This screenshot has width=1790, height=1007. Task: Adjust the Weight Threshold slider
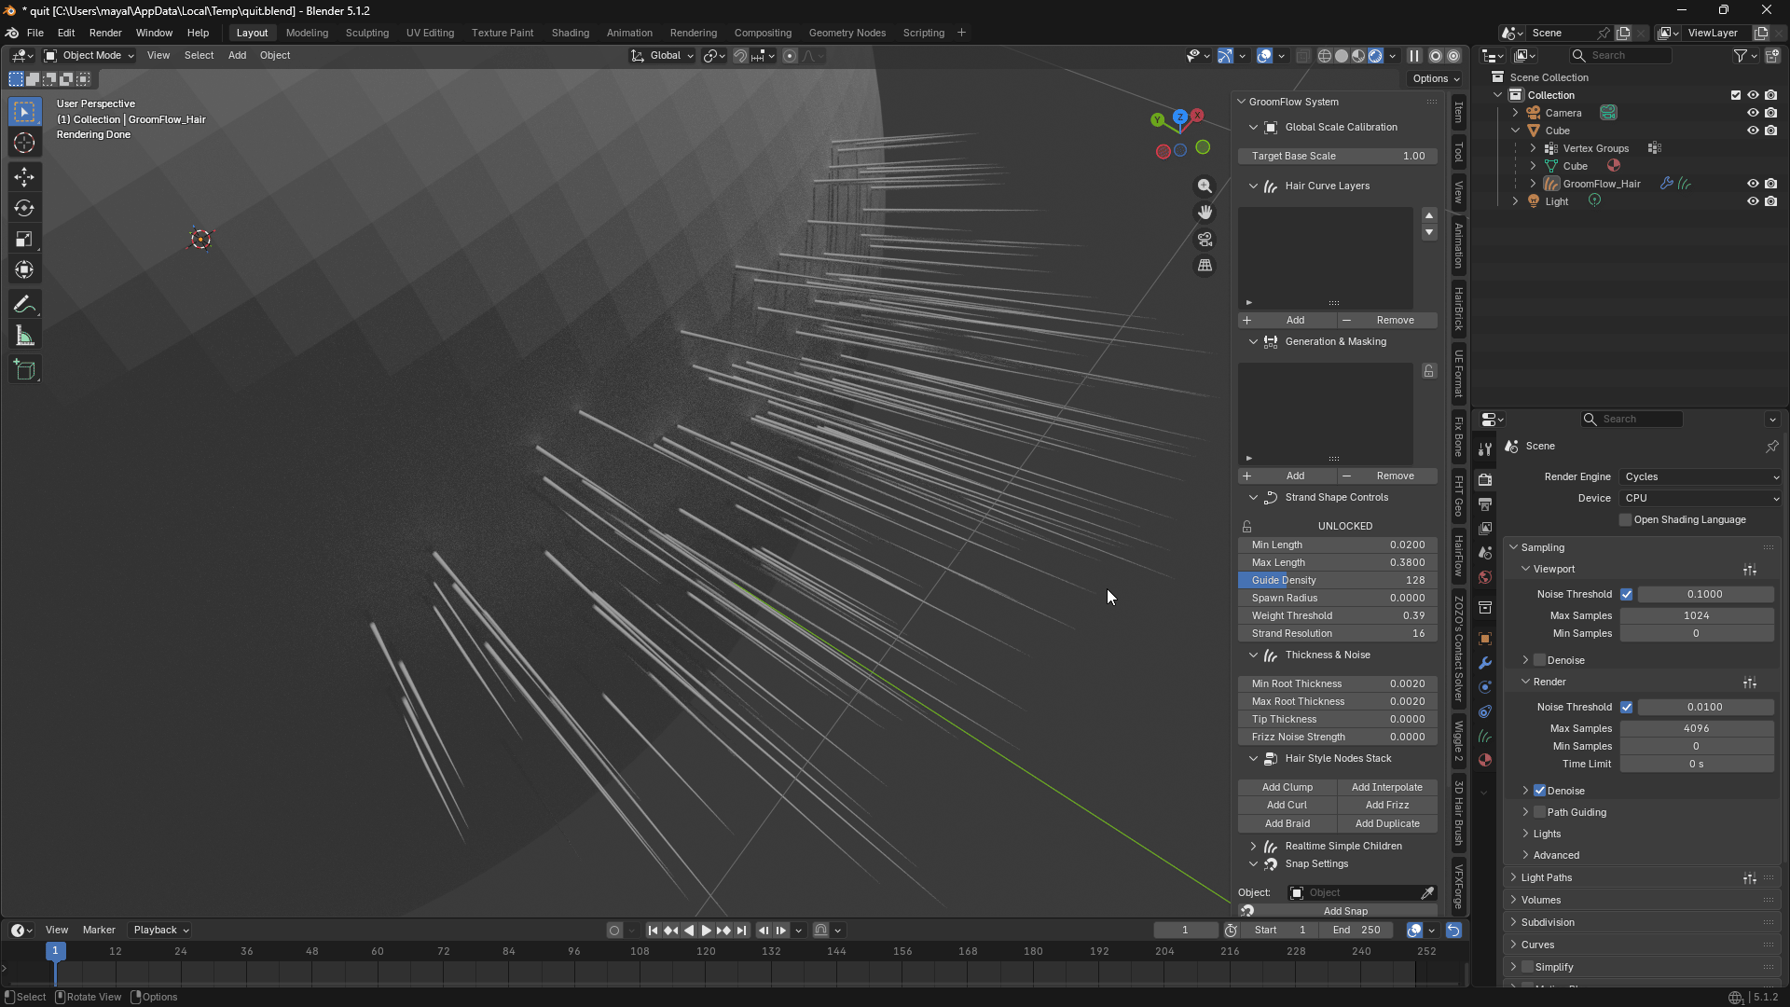coord(1338,616)
